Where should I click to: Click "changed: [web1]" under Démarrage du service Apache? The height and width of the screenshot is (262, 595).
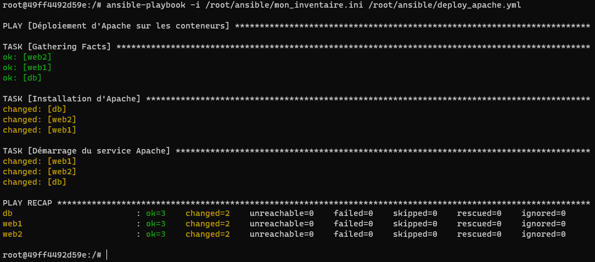[x=40, y=161]
